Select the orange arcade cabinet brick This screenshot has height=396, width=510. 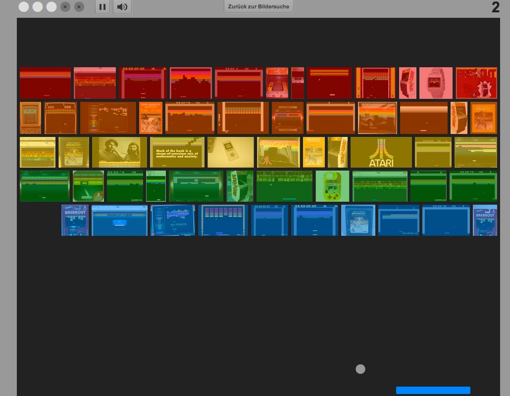[x=458, y=118]
